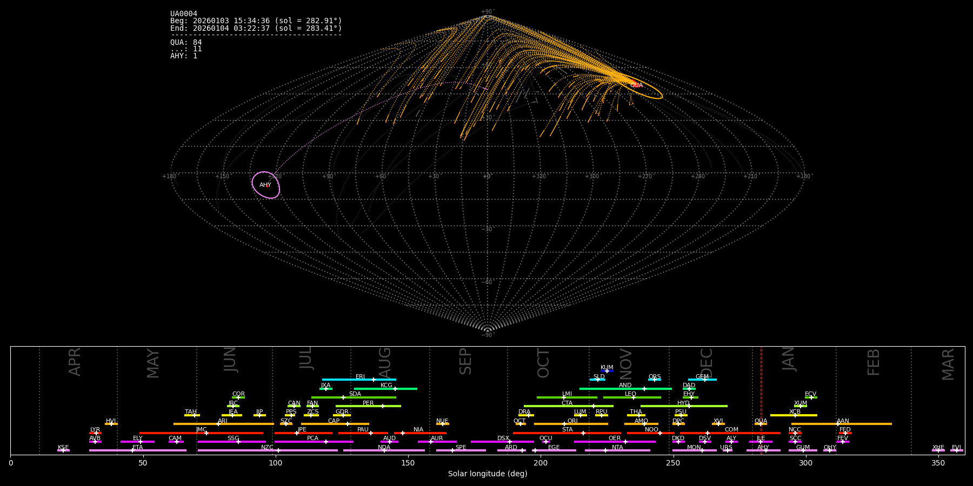
Task: Click the LYR shower label in timeline
Action: [95, 430]
